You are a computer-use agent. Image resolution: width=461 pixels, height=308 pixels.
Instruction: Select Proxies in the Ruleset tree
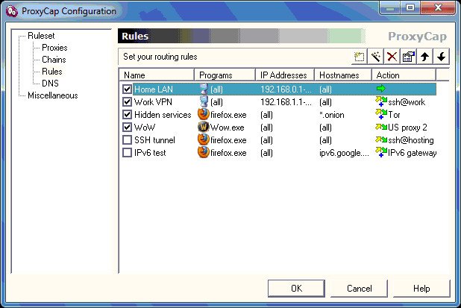click(x=54, y=48)
